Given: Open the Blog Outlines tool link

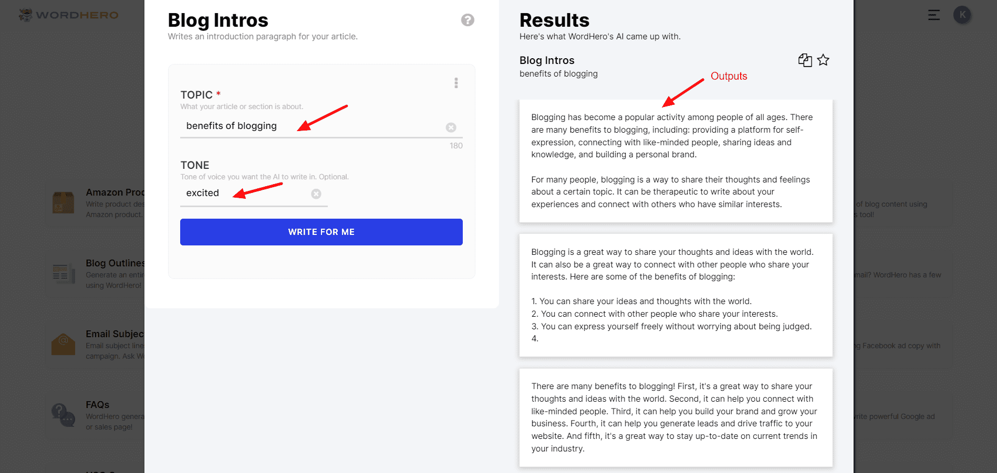Looking at the screenshot, I should (115, 263).
